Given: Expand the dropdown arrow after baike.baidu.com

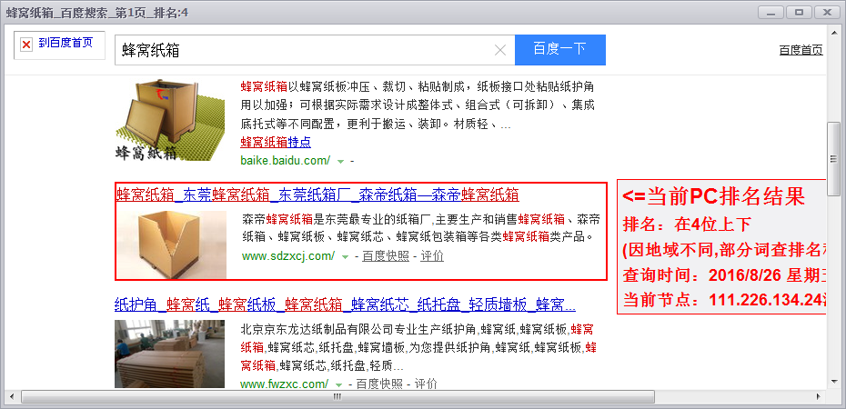Looking at the screenshot, I should point(341,161).
